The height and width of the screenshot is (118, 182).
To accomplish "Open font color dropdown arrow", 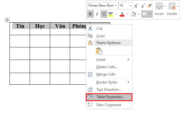I will (128, 14).
